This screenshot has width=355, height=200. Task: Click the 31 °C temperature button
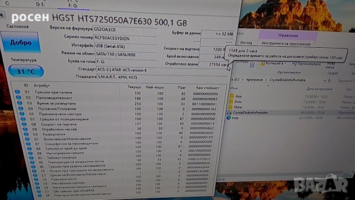pos(26,71)
